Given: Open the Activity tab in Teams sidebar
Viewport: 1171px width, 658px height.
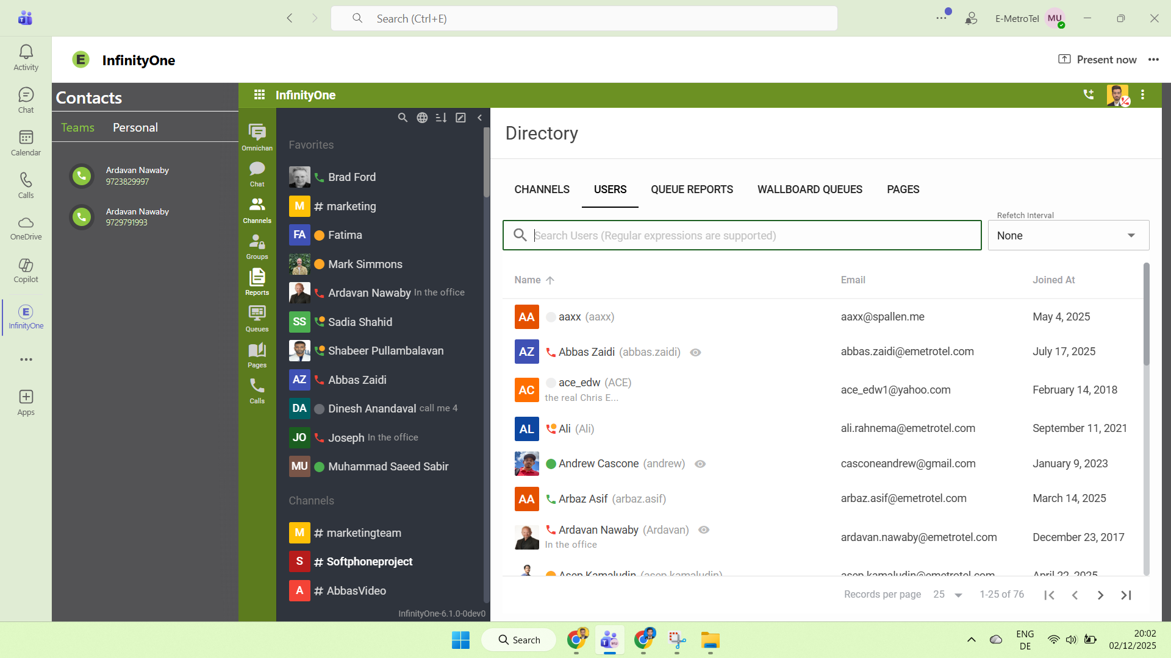Looking at the screenshot, I should click(x=26, y=58).
